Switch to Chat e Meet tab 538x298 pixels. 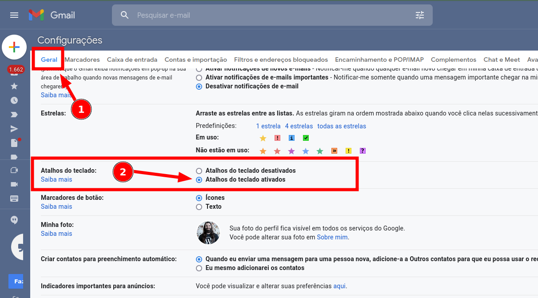tap(502, 60)
